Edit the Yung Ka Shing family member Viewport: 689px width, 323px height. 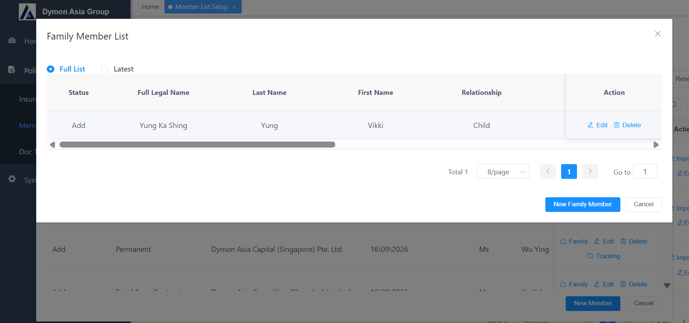(598, 125)
